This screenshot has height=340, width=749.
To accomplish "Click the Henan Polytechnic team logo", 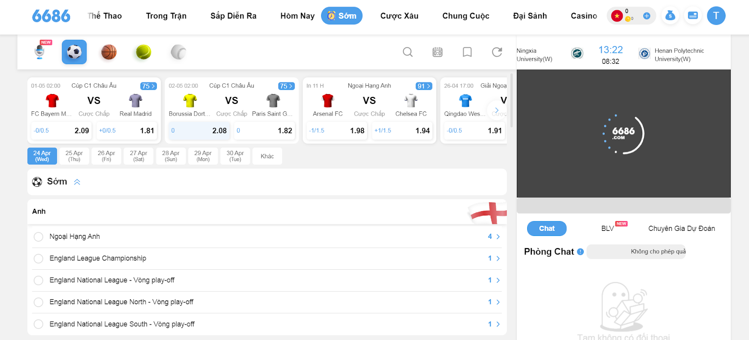I will pyautogui.click(x=645, y=53).
